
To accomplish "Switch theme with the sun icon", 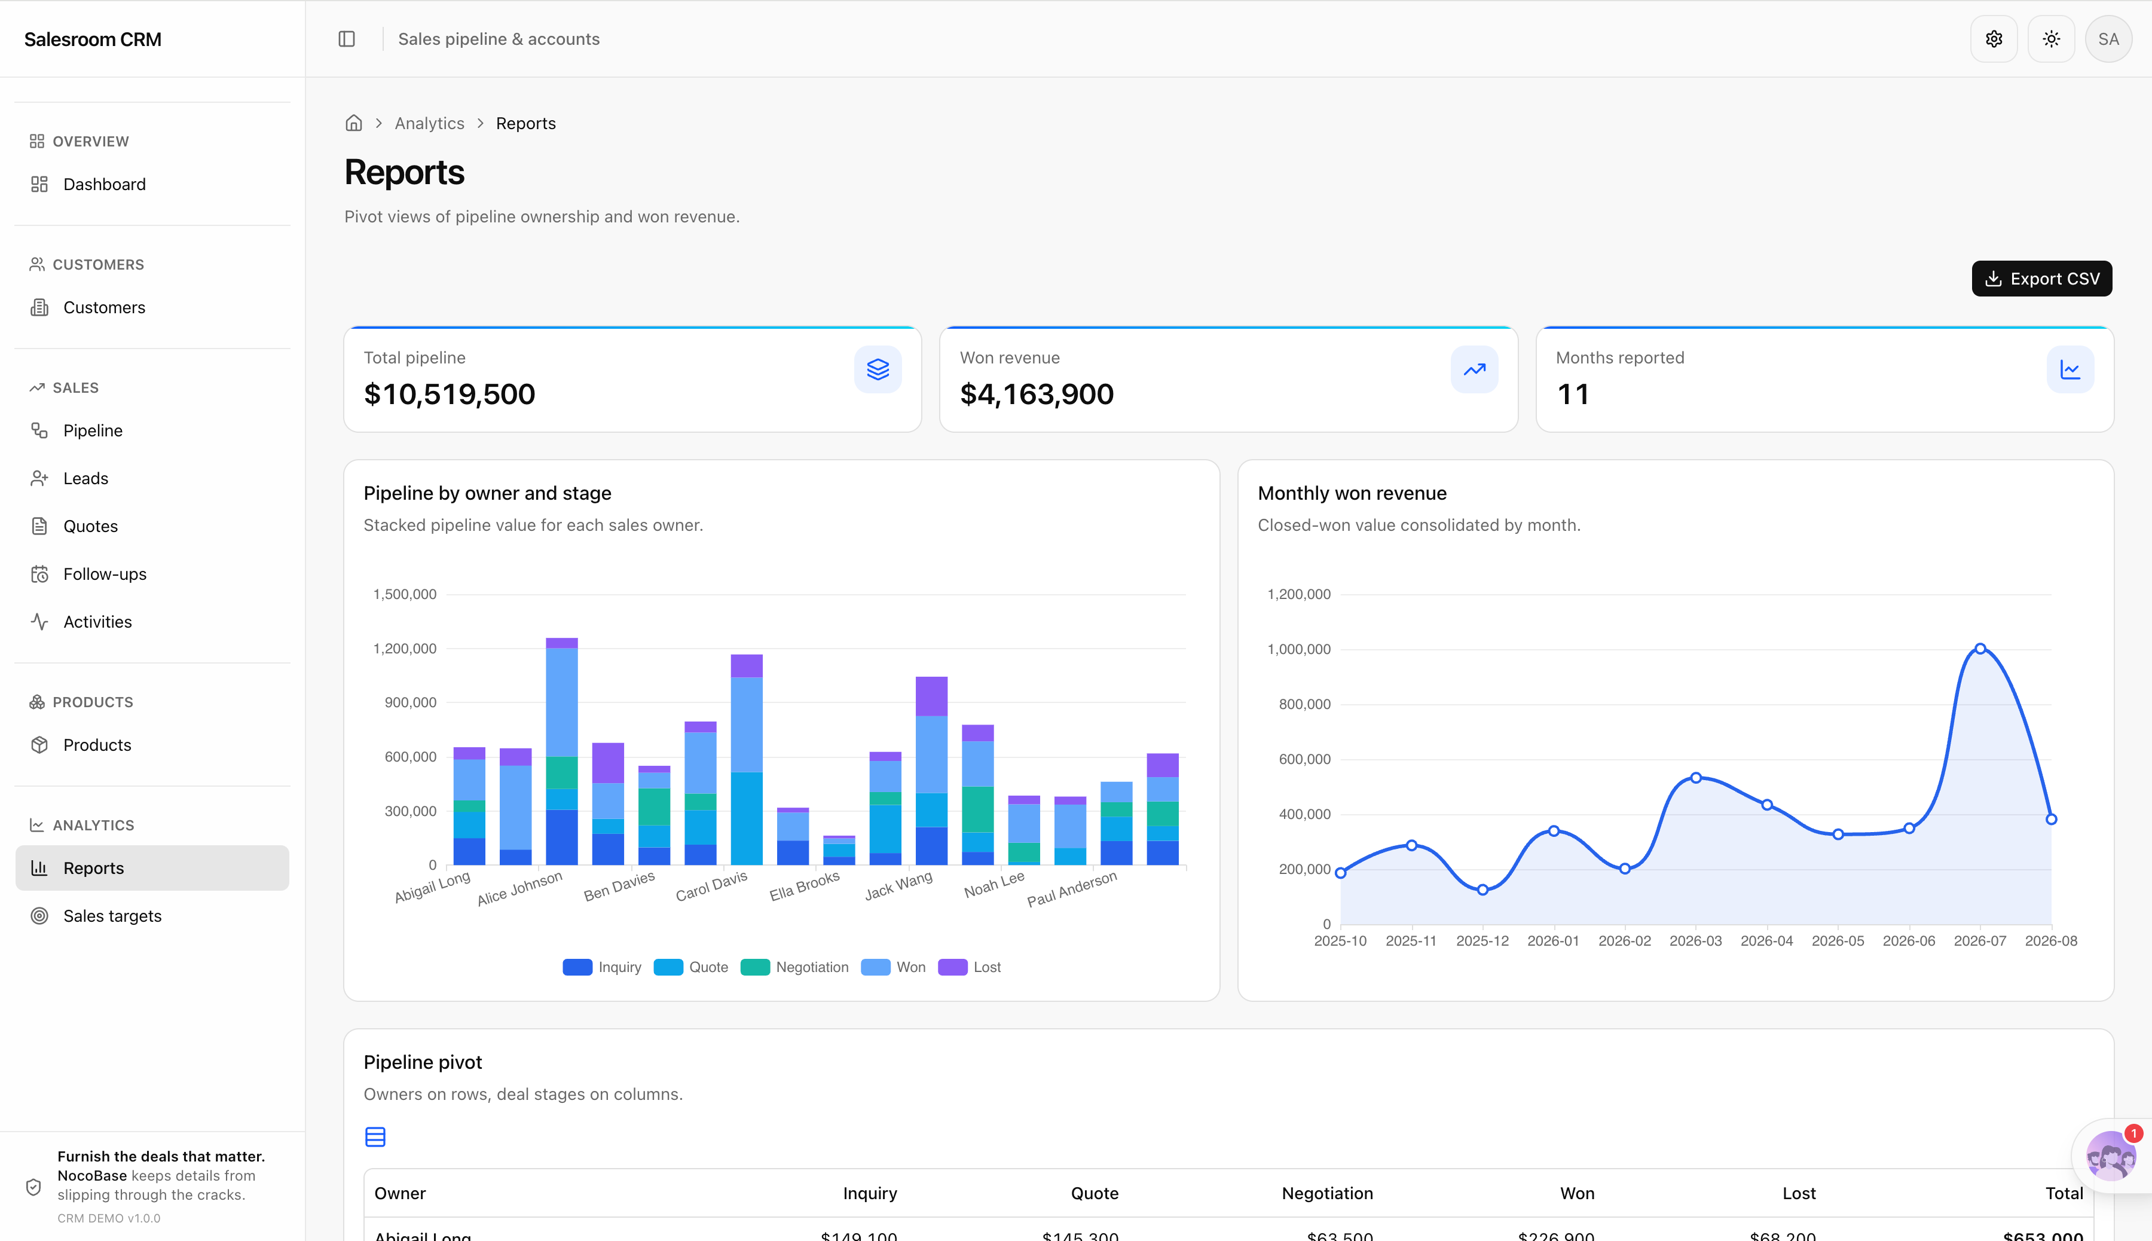I will (x=2050, y=39).
